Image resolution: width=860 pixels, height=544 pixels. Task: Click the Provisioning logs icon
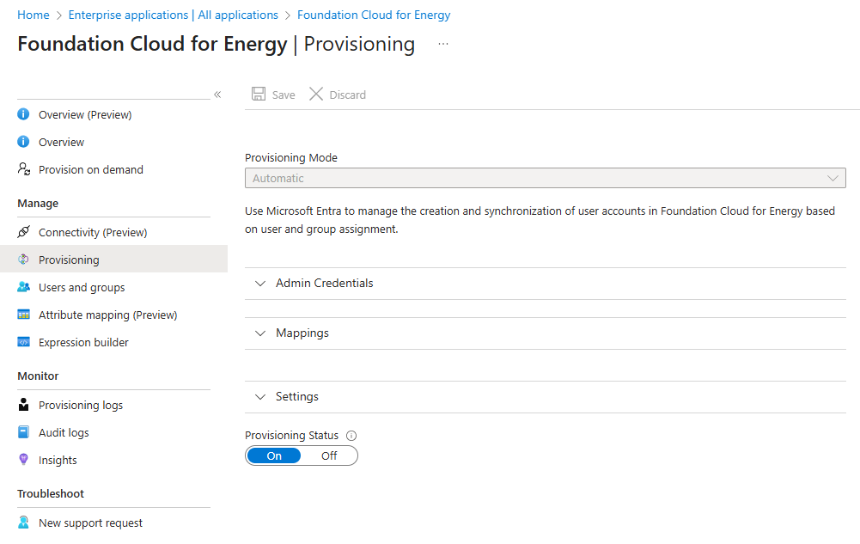(23, 405)
